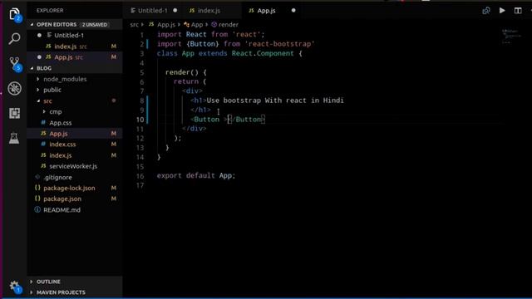Click the EXPLORER panel title
Screen dimensions: 532x299
point(50,11)
